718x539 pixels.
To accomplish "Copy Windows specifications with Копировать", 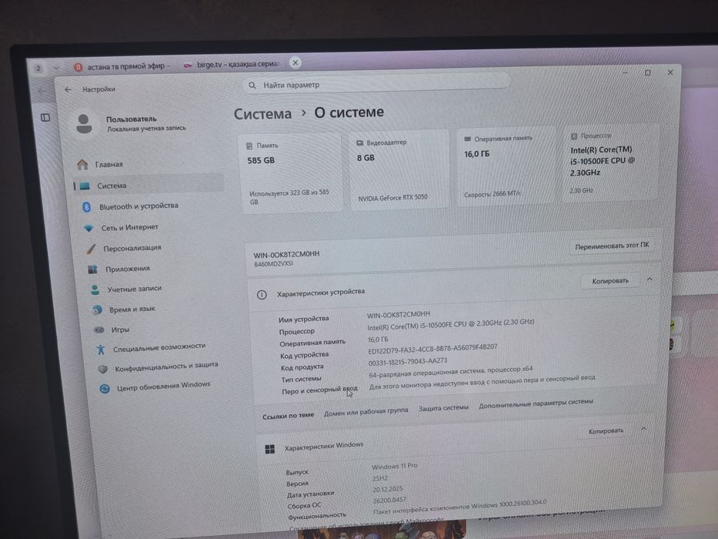I will point(606,431).
